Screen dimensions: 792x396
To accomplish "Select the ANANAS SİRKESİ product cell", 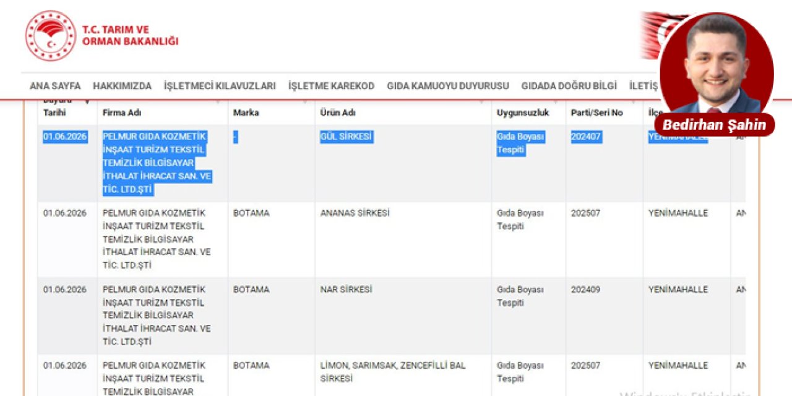I will click(355, 213).
